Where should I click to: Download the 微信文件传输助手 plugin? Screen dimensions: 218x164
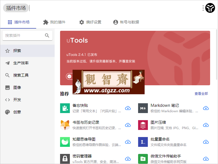[206, 159]
